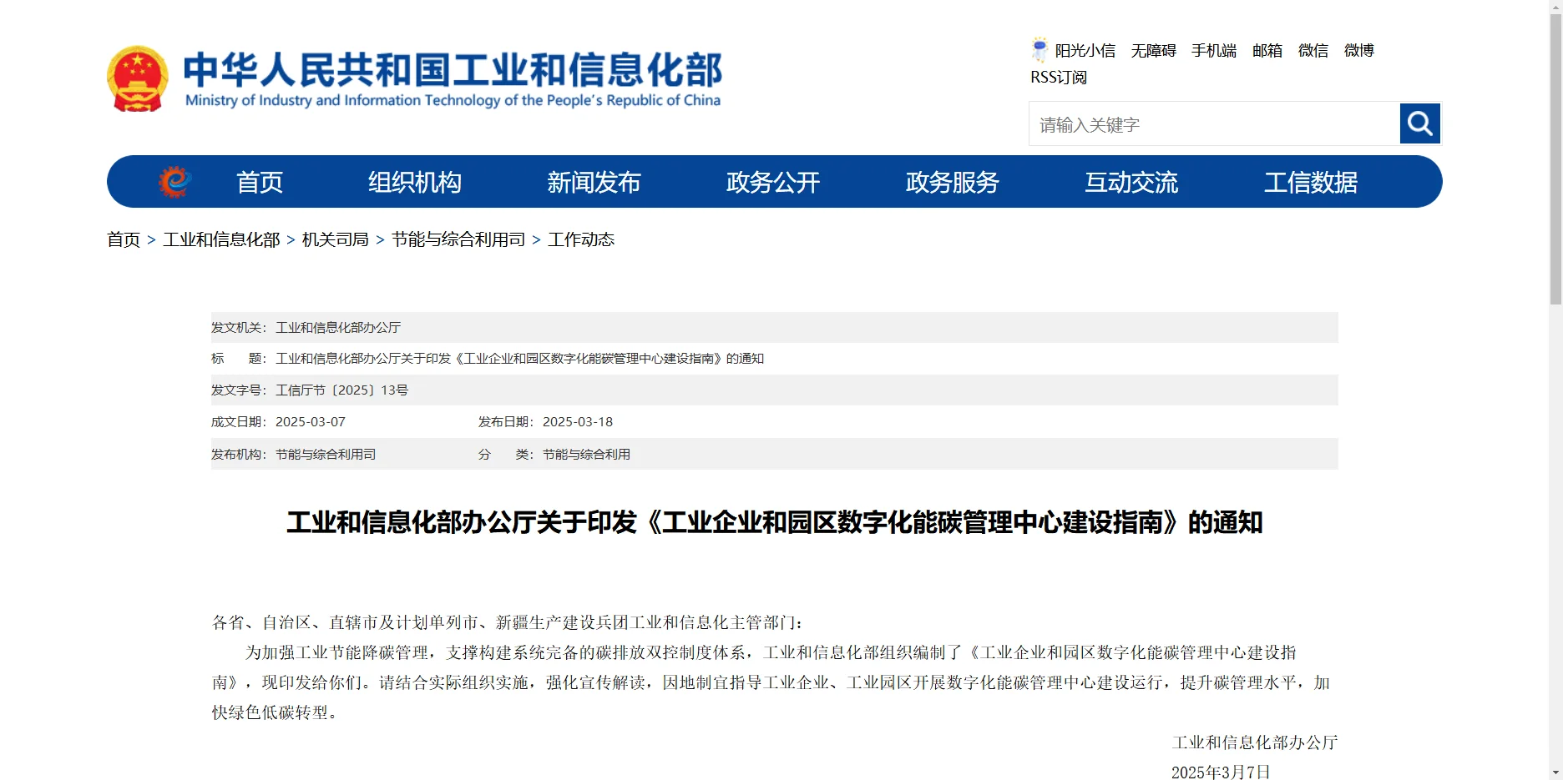The width and height of the screenshot is (1563, 780).
Task: Open 邮箱 (Mail) service
Action: point(1266,51)
